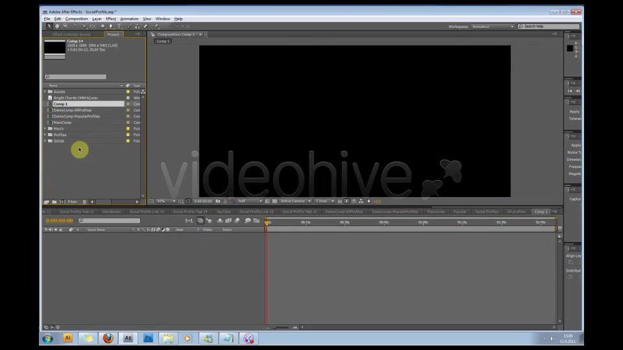Select the Hand tool
This screenshot has height=350, width=623.
coord(57,26)
